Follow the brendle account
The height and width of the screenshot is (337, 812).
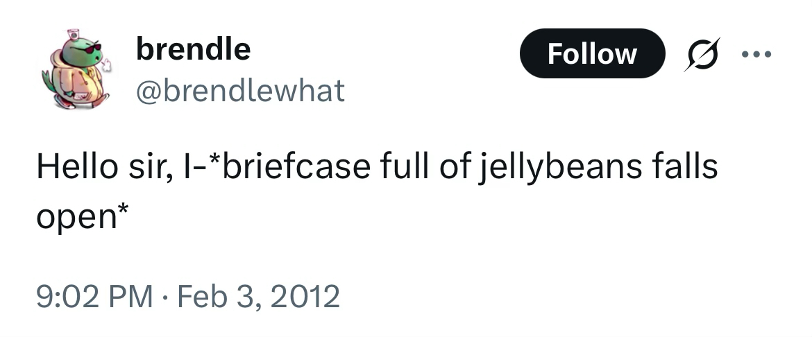(591, 54)
